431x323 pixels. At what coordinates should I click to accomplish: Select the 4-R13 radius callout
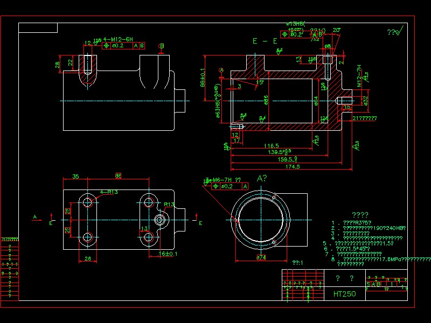tap(109, 192)
